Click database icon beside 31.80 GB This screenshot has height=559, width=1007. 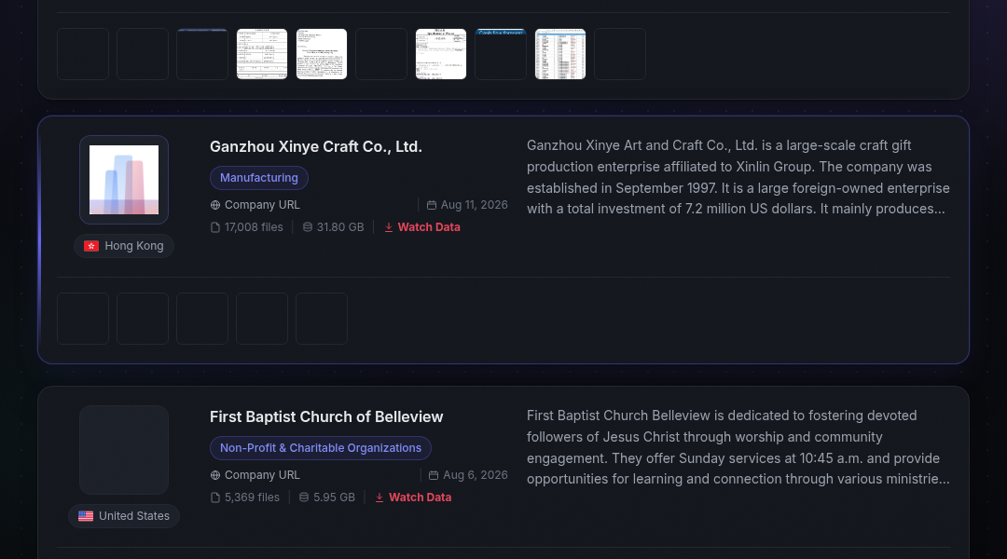click(x=308, y=227)
